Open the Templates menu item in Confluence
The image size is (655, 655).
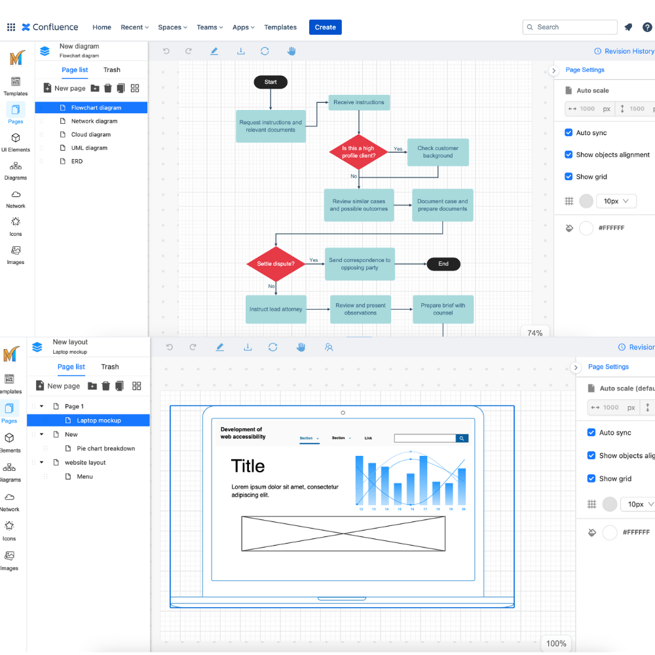click(x=280, y=27)
